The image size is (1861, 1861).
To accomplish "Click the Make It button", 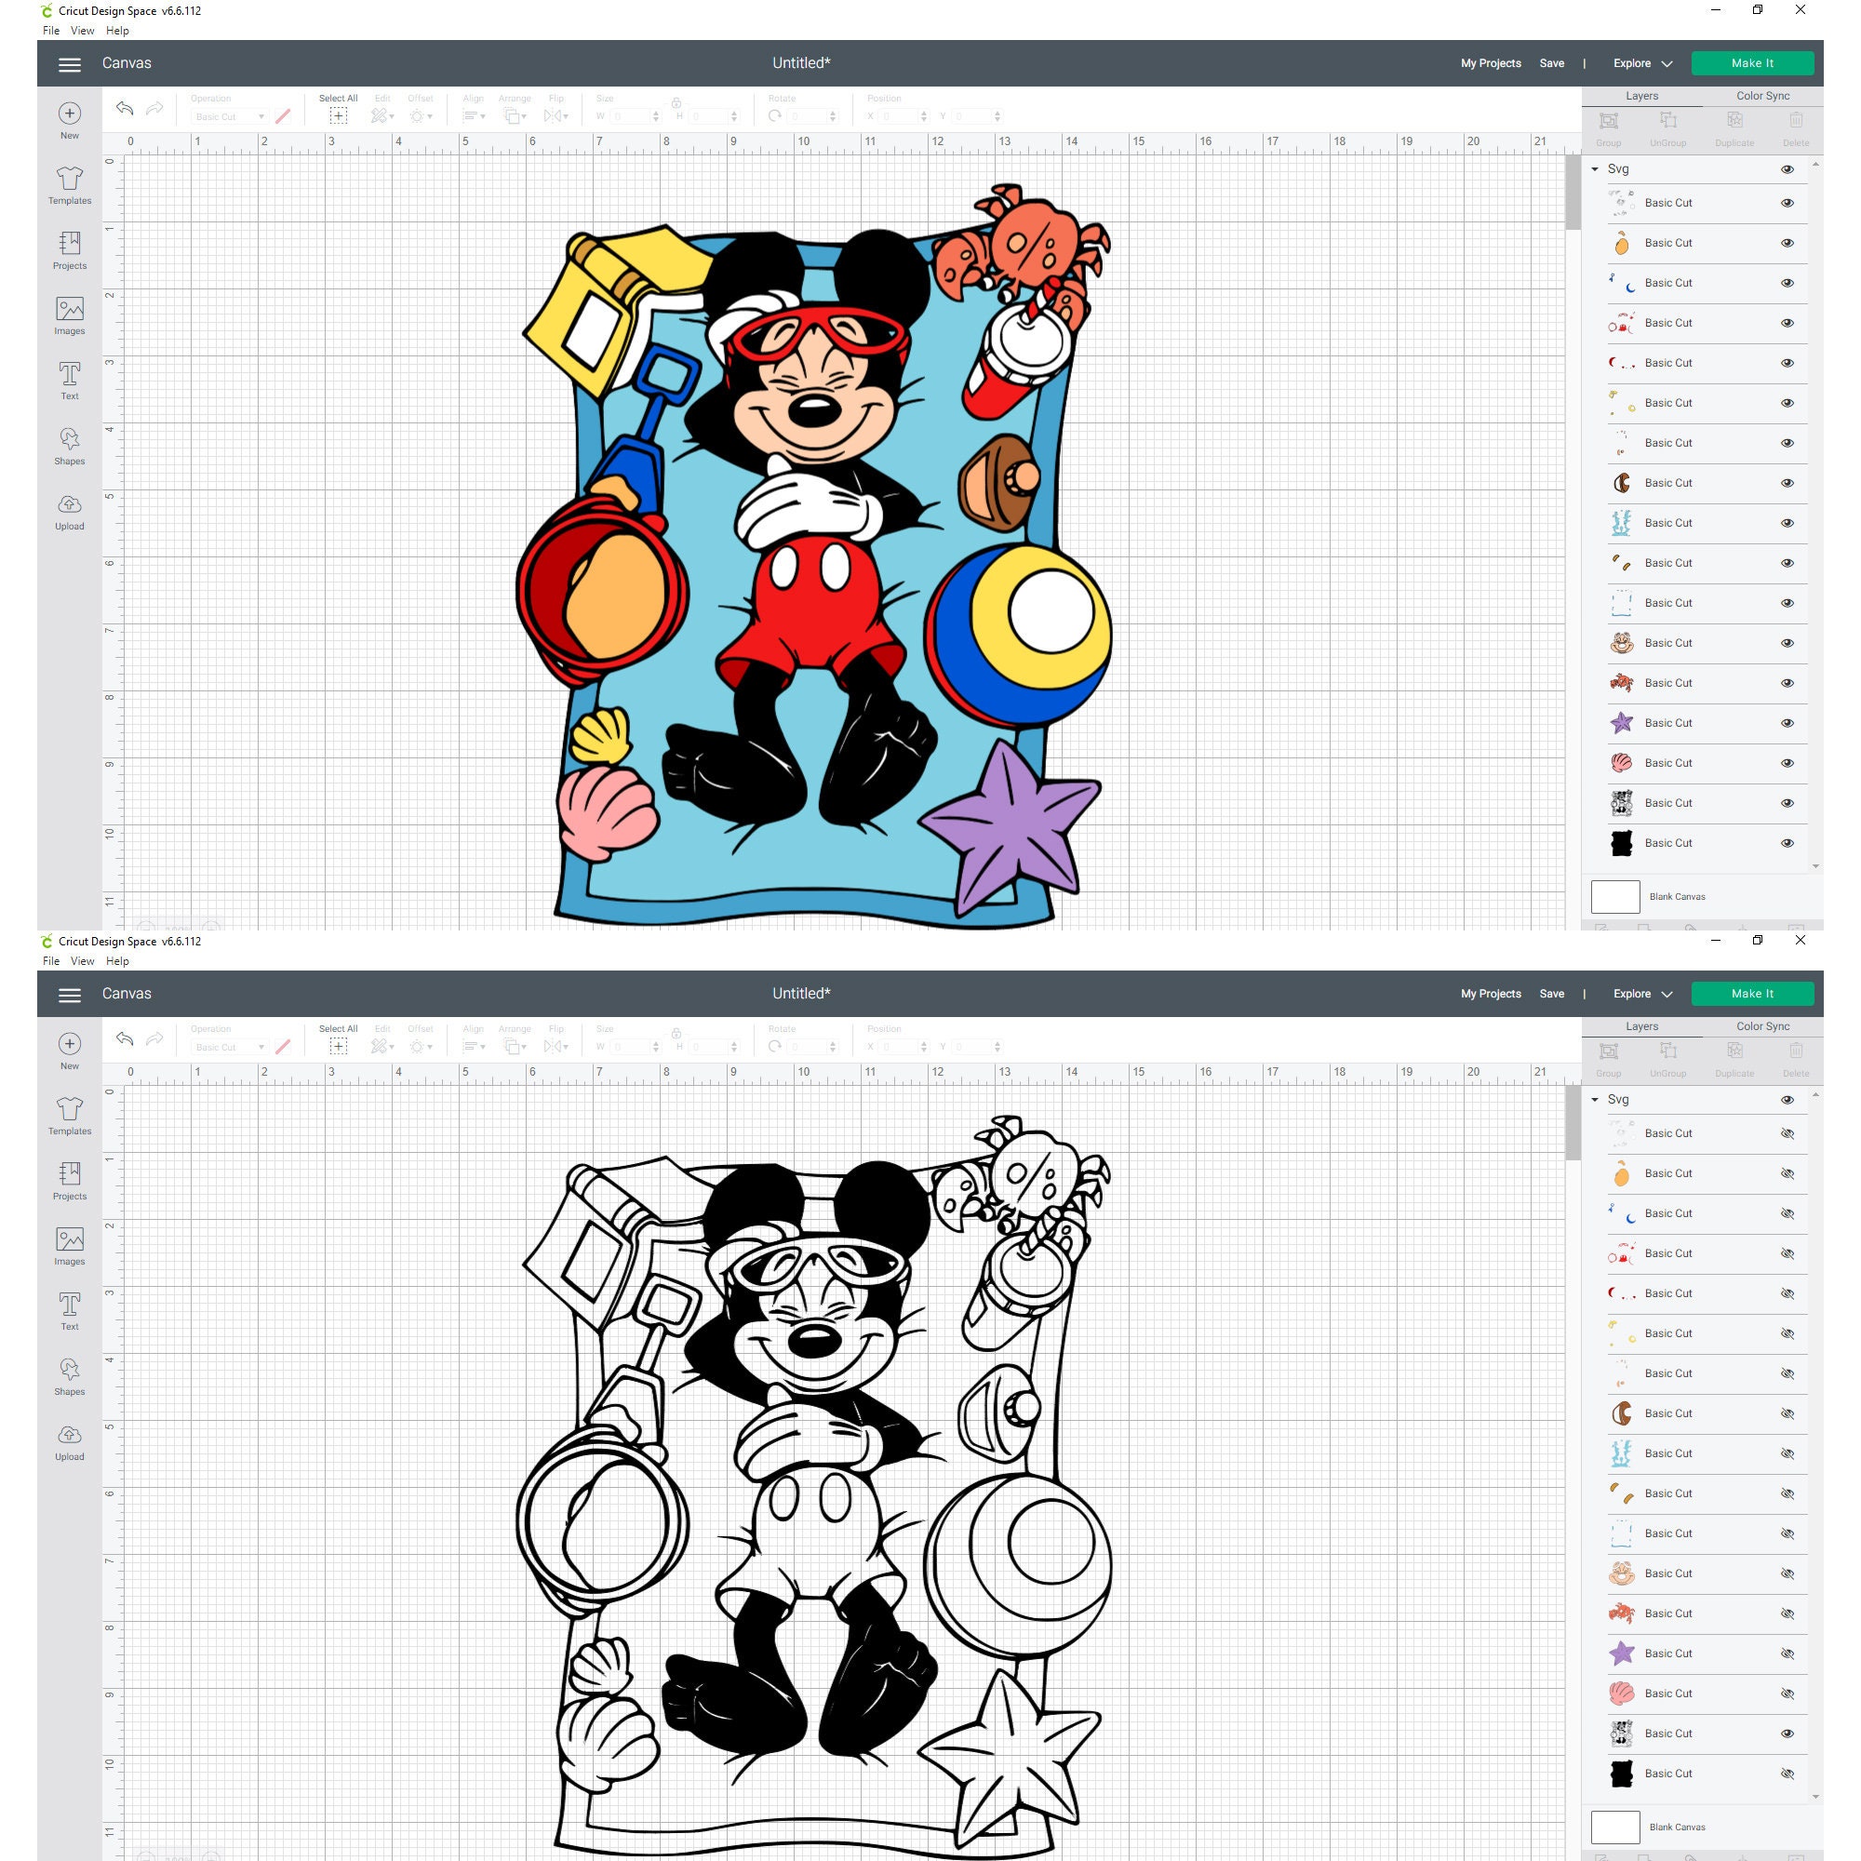I will click(x=1752, y=62).
